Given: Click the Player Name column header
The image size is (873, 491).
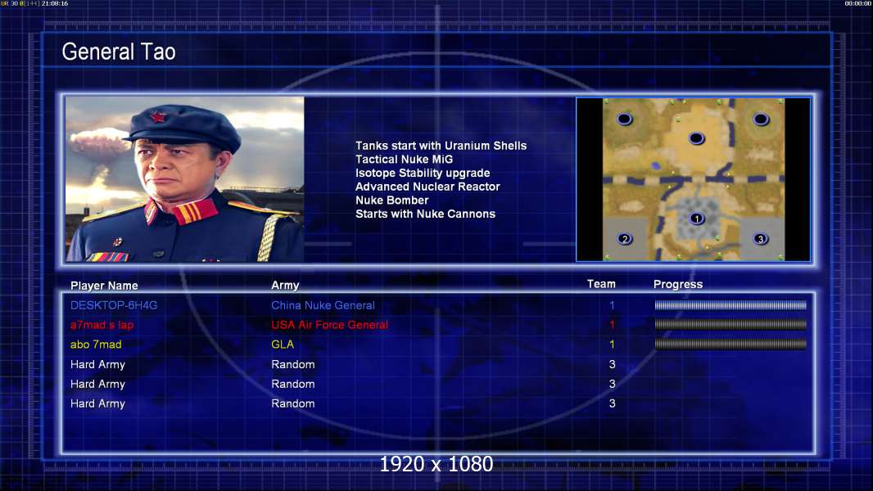Looking at the screenshot, I should (104, 286).
